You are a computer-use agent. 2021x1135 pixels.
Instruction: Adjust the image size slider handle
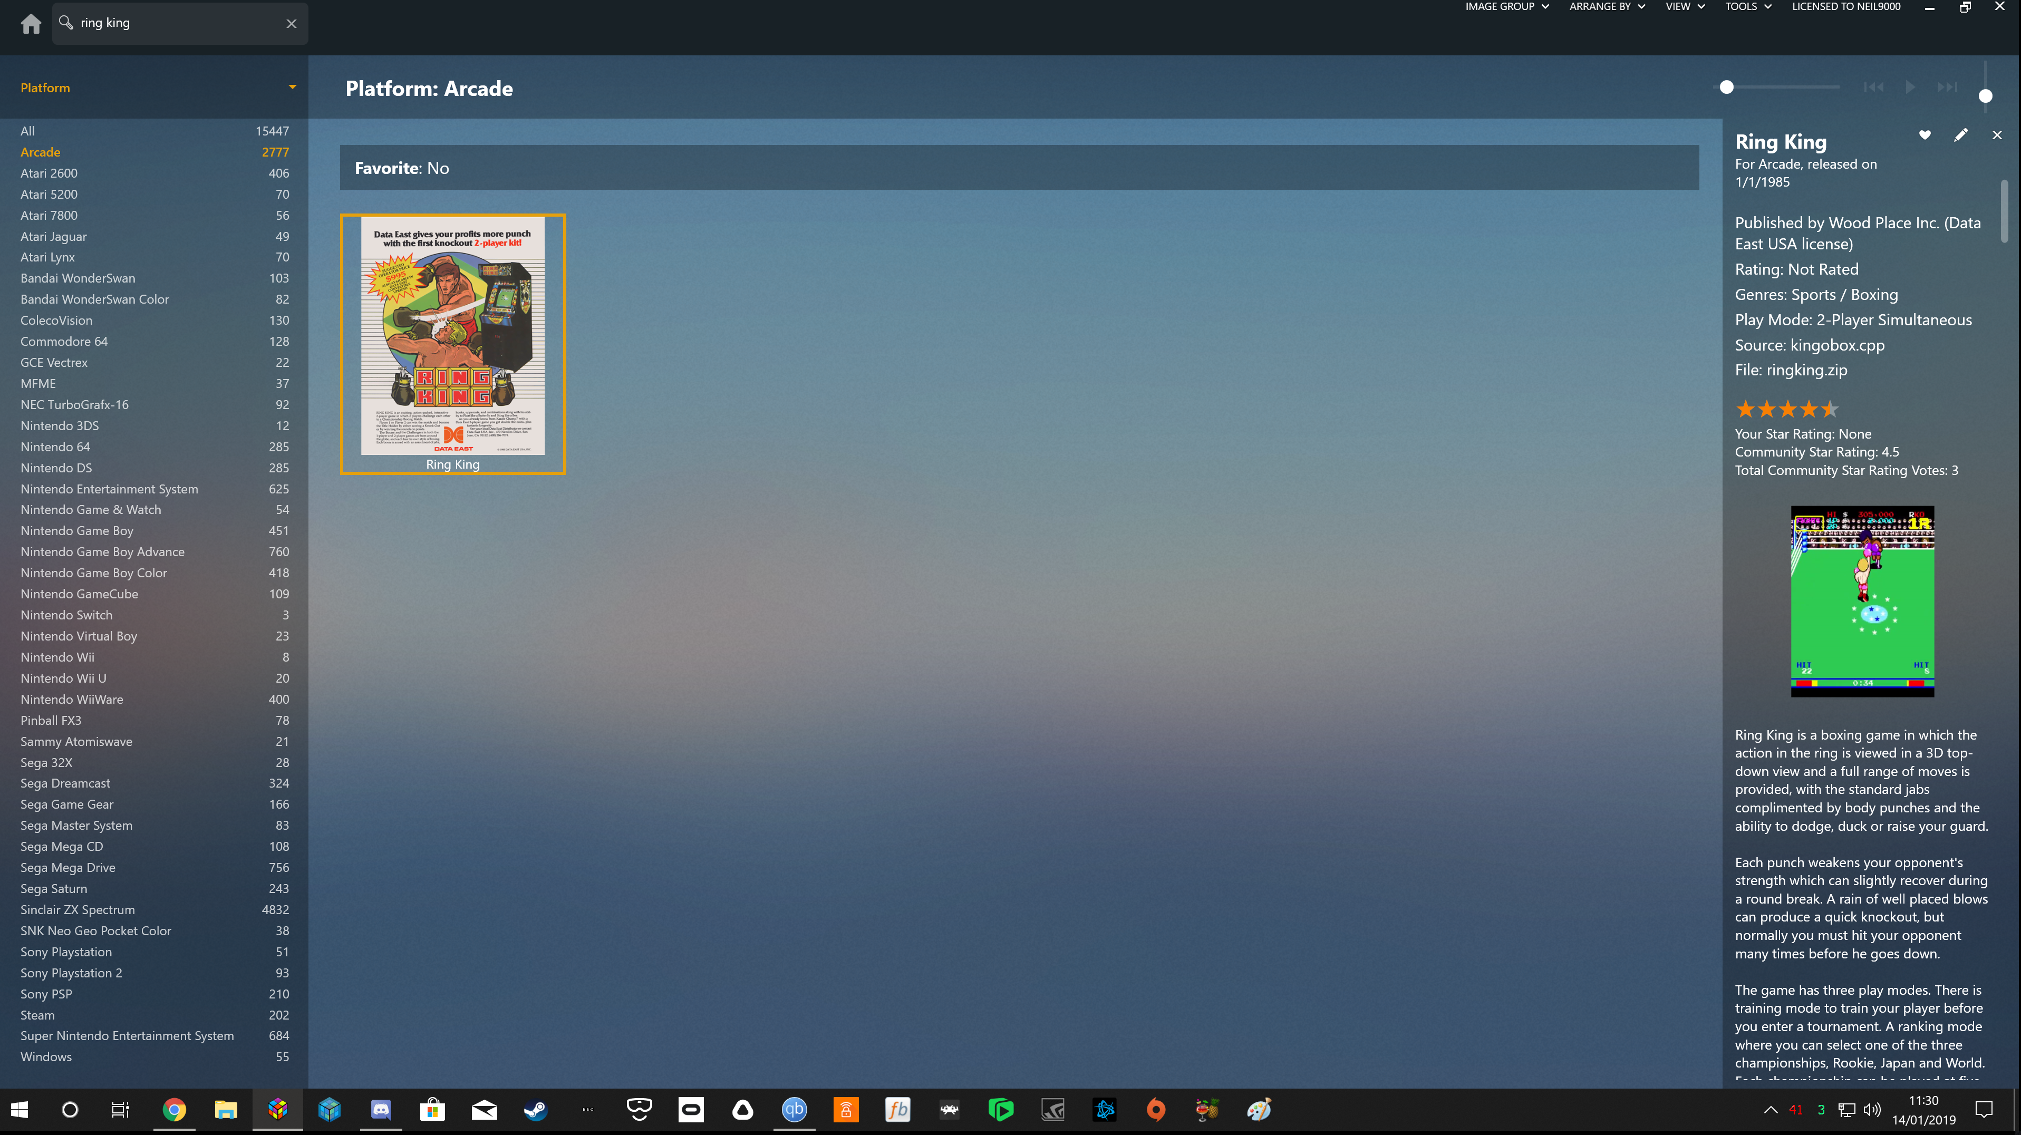(1726, 87)
